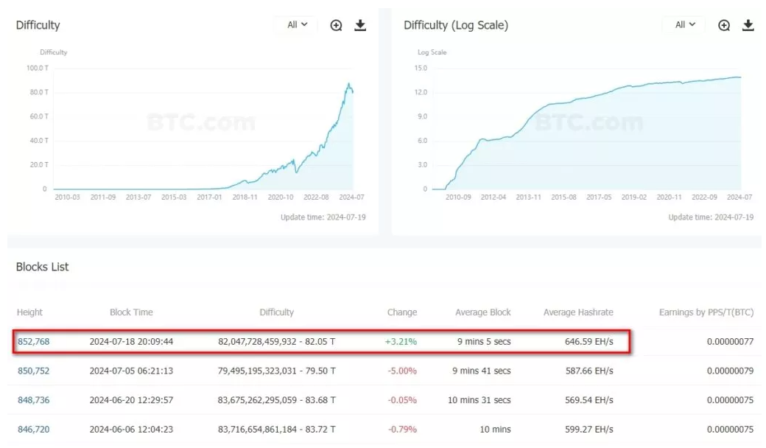Click block height 848,736 link
Viewport: 766px width, 448px height.
pos(33,400)
